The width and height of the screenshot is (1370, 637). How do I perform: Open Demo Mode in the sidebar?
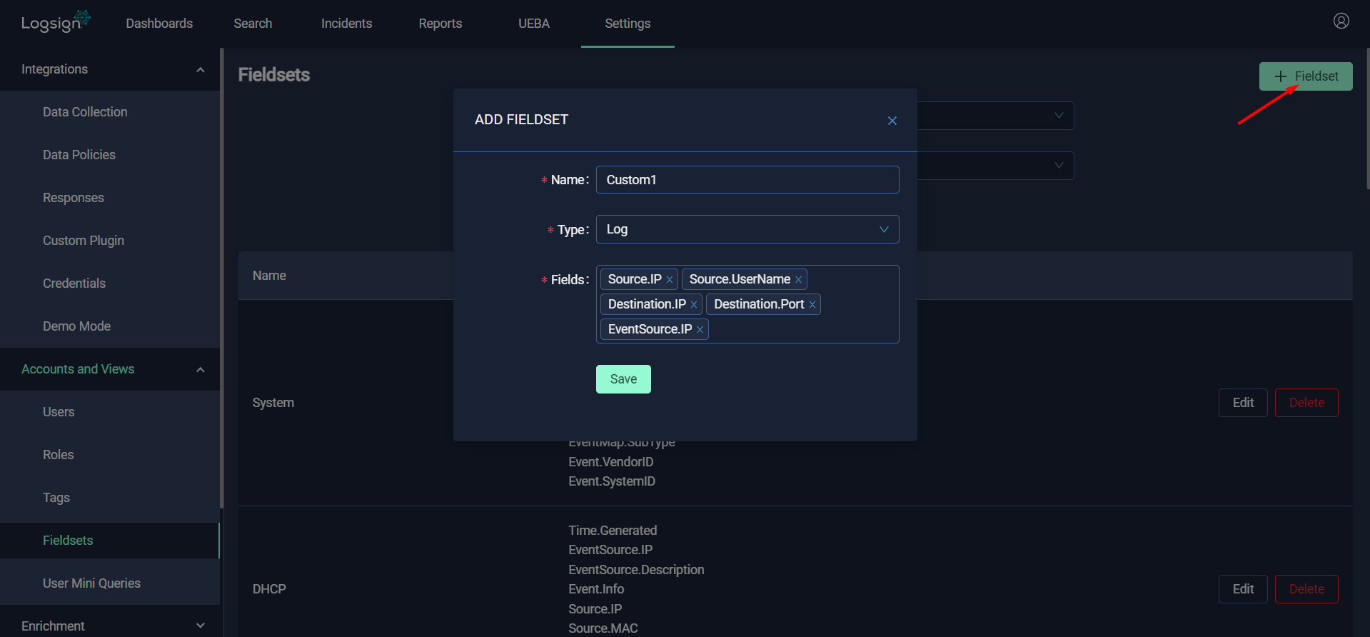click(76, 326)
